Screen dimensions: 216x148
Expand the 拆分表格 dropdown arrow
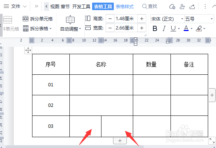click(x=50, y=28)
